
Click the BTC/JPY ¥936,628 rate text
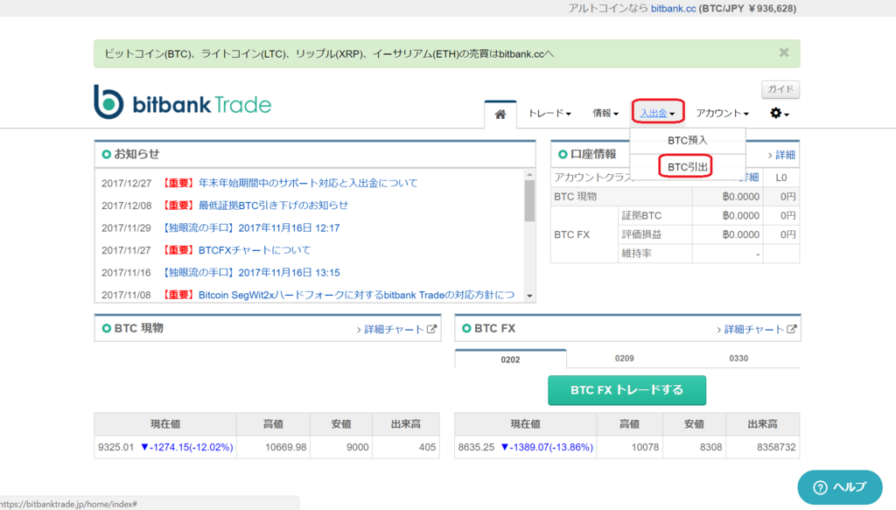pos(747,8)
